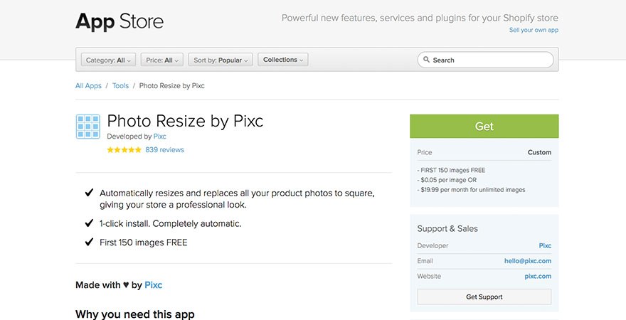Go to All Apps breadcrumb
626x320 pixels.
pyautogui.click(x=88, y=86)
